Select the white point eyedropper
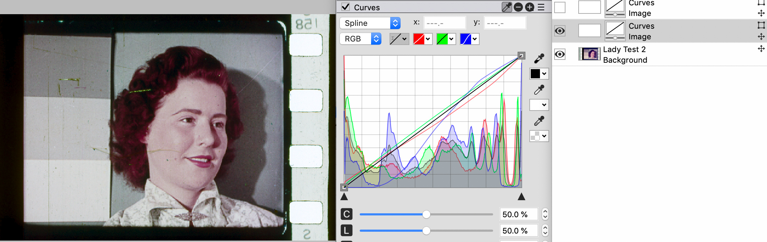The image size is (767, 242). (539, 90)
